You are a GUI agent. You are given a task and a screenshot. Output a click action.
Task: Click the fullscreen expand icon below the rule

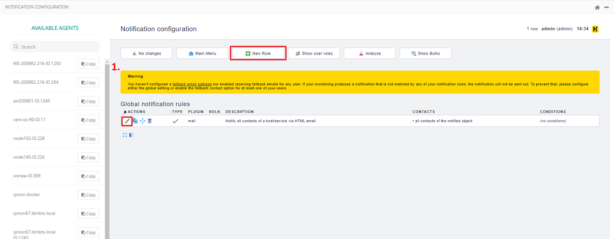coord(125,135)
